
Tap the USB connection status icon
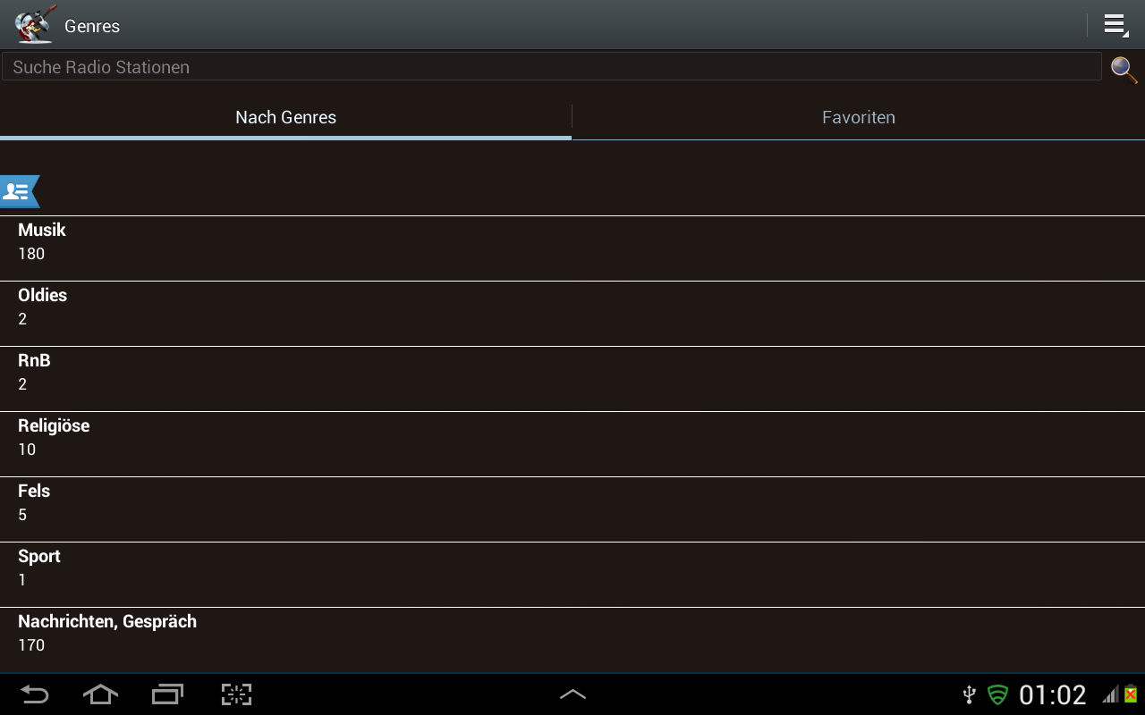click(969, 694)
